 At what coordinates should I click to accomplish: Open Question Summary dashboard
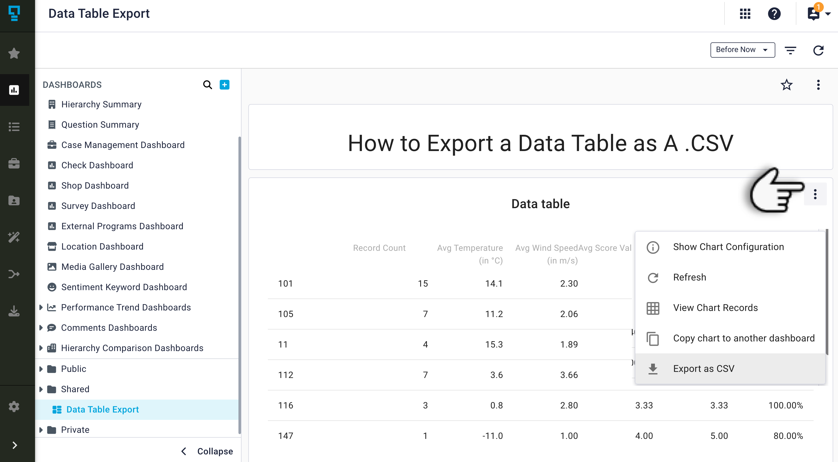click(100, 125)
